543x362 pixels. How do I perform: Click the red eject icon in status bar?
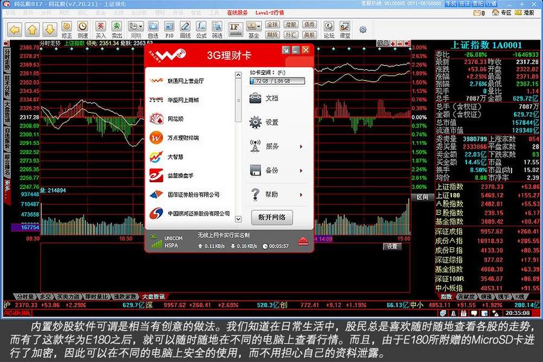303,241
